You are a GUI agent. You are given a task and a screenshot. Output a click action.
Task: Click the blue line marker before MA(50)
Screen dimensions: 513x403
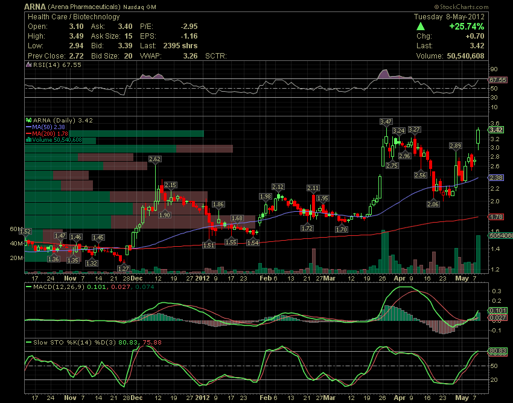(x=29, y=127)
